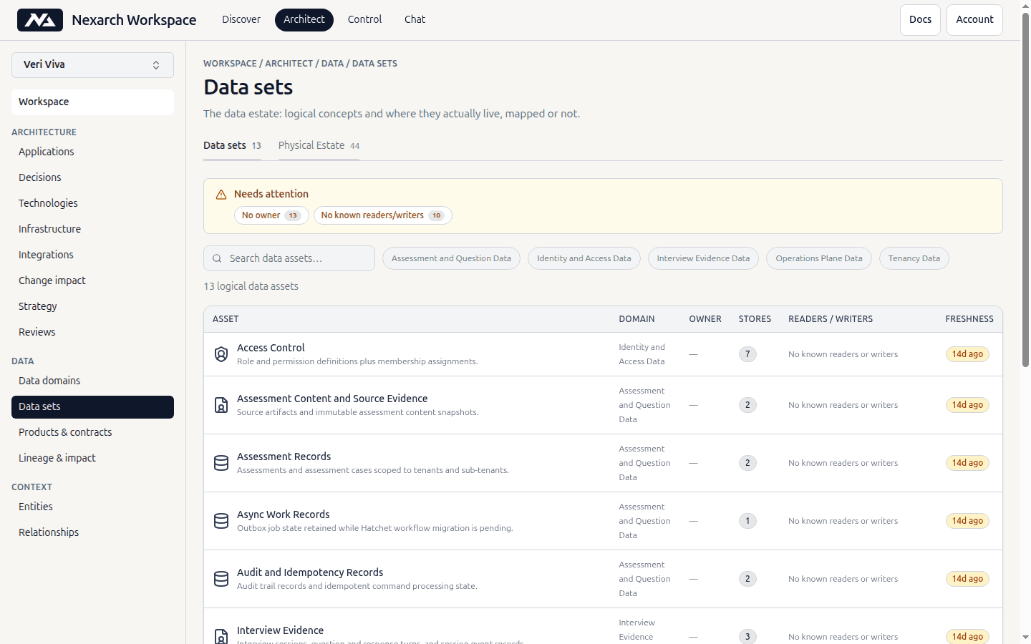Click the Needs attention warning triangle icon
The width and height of the screenshot is (1031, 644).
point(221,195)
